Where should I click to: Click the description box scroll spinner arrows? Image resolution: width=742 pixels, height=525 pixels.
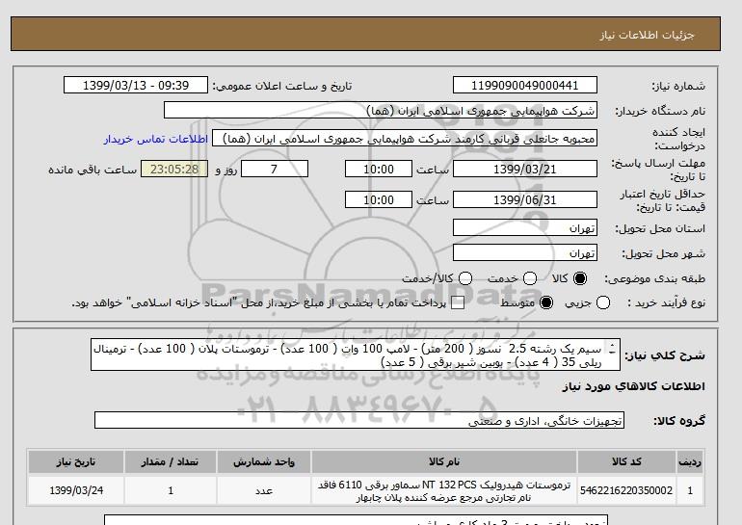pyautogui.click(x=612, y=349)
